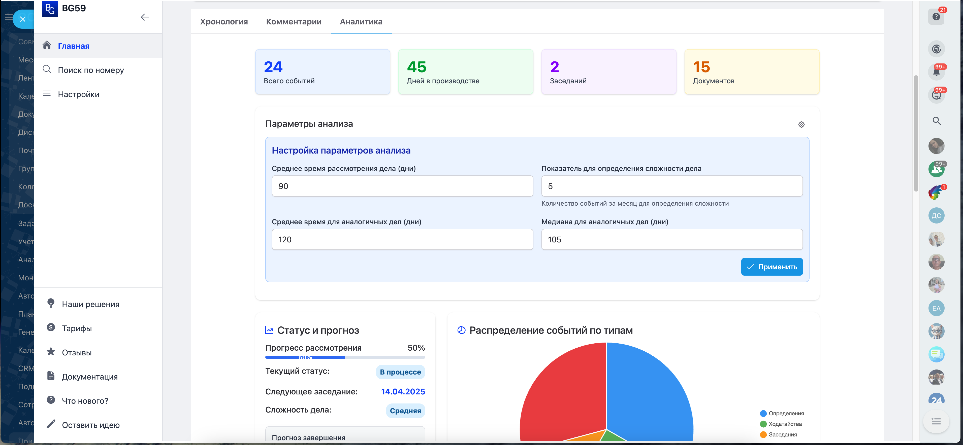
Task: Click the Прогресс рассмотрения progress bar
Action: pos(345,357)
